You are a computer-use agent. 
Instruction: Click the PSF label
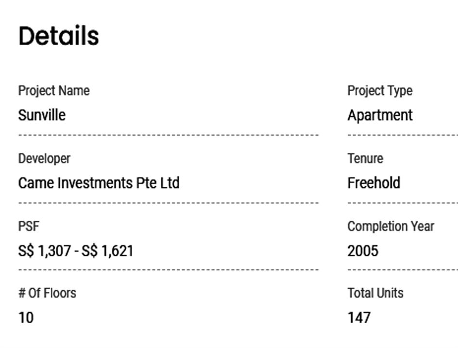click(29, 226)
